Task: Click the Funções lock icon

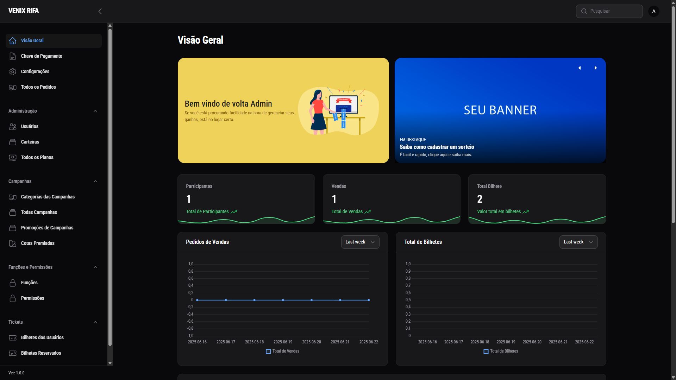Action: 13,283
